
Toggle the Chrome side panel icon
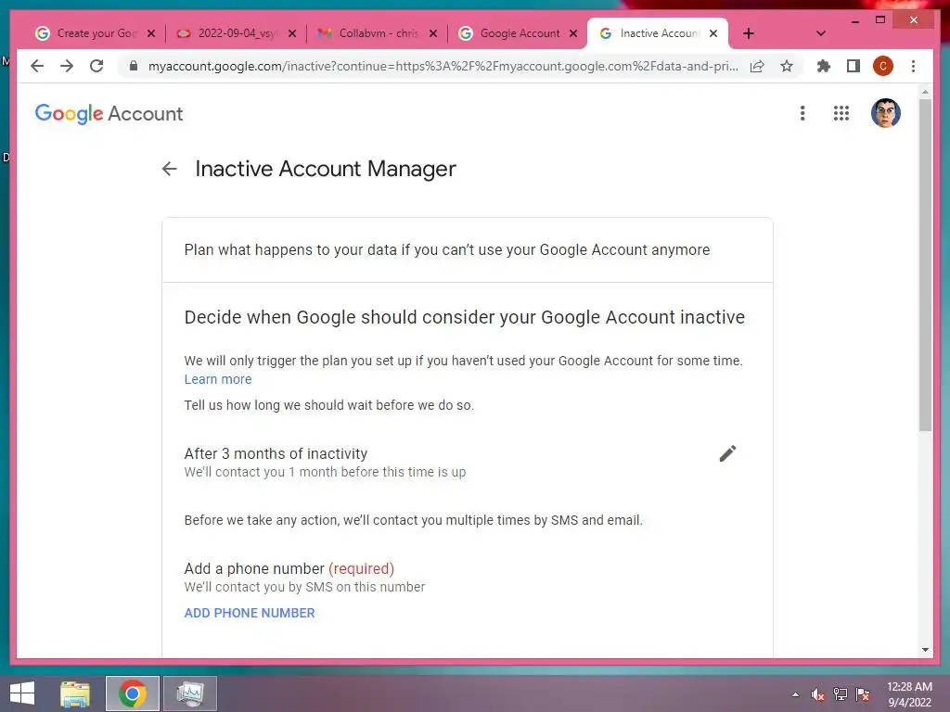tap(854, 66)
